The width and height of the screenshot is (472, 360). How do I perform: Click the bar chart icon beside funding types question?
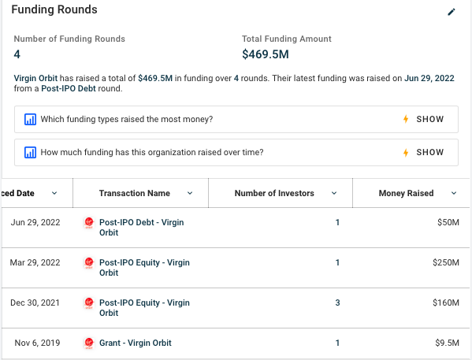30,119
